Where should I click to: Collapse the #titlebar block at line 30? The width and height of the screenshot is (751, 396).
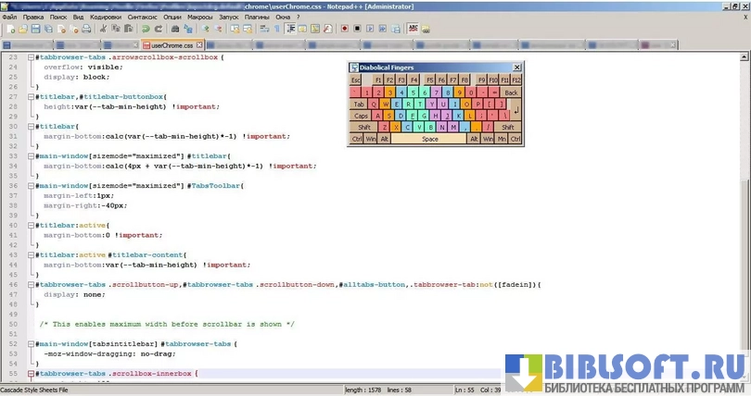[x=31, y=126]
